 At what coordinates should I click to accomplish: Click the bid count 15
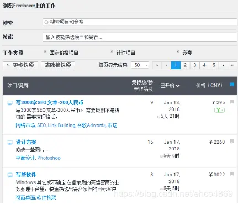click(x=150, y=142)
